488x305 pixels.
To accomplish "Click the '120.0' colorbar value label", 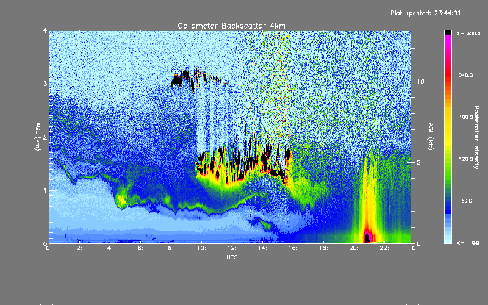I will pos(466,159).
